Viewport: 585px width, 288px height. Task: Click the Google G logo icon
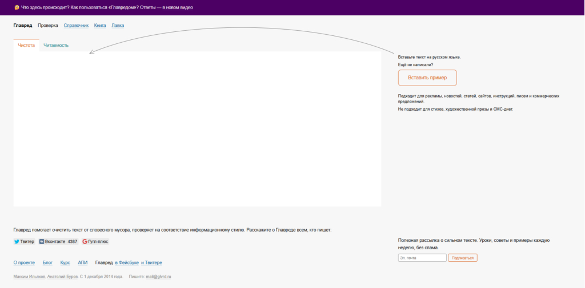(85, 241)
